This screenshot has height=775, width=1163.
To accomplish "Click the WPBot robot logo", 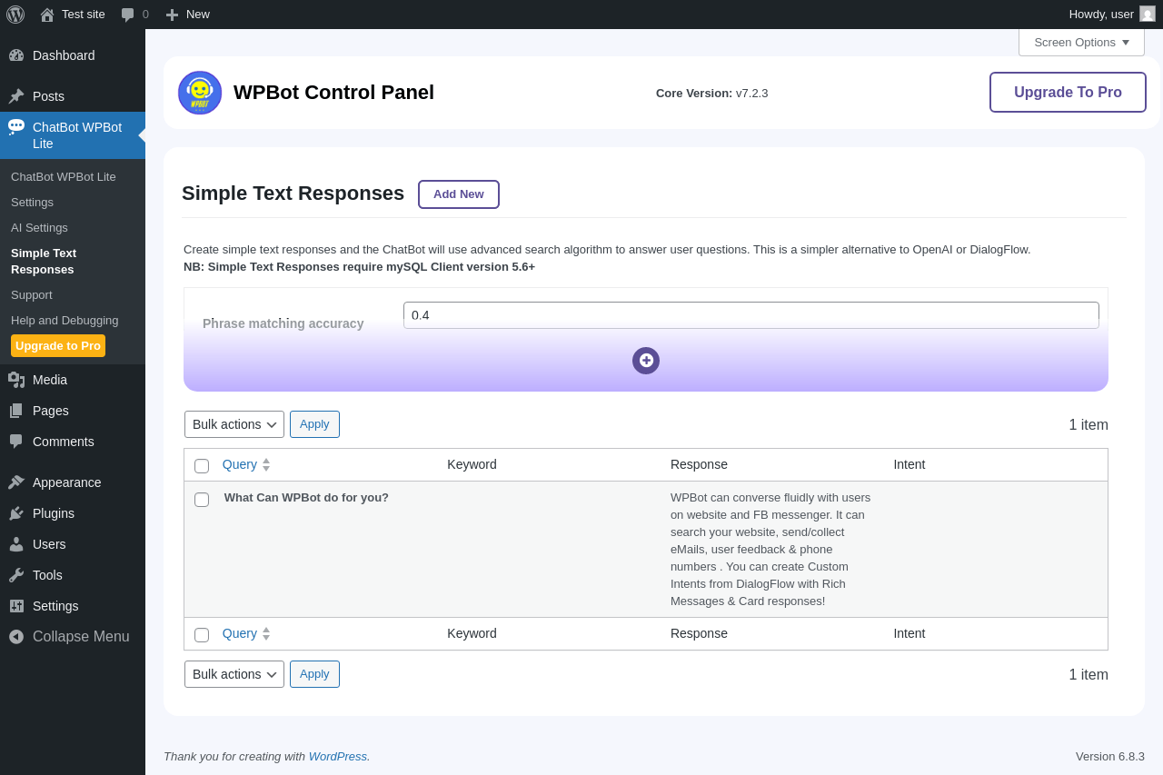I will [200, 93].
